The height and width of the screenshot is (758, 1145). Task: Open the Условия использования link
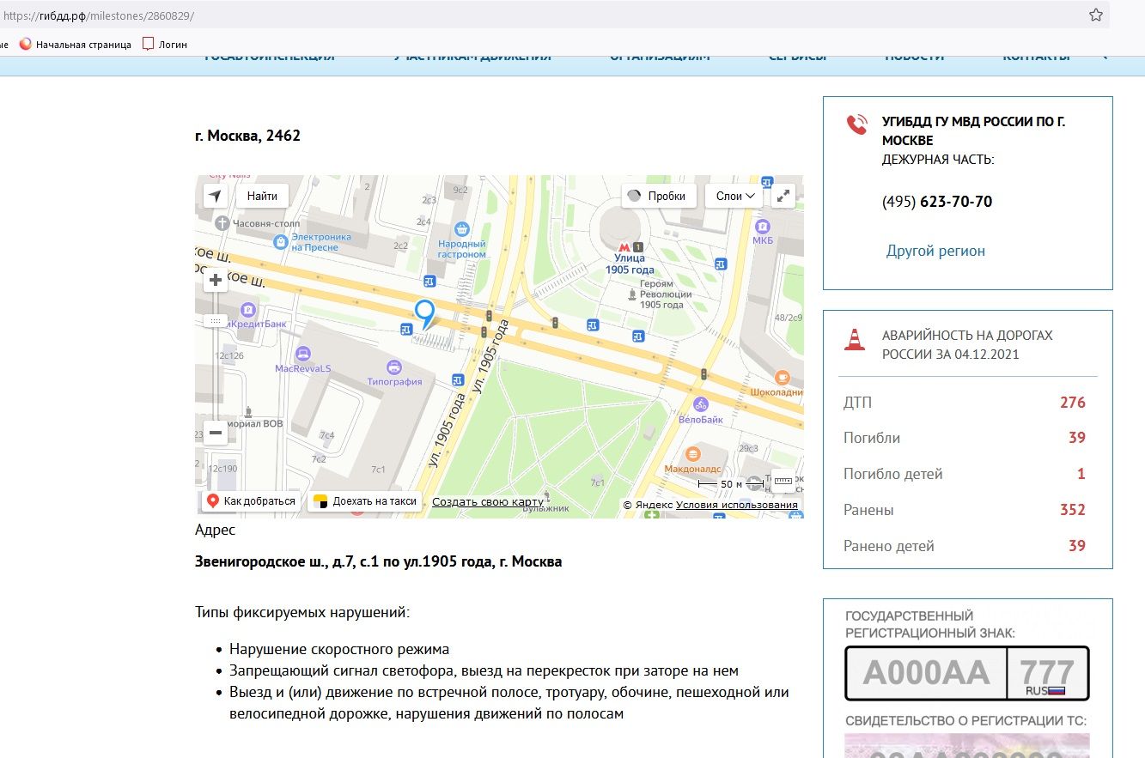(x=736, y=505)
